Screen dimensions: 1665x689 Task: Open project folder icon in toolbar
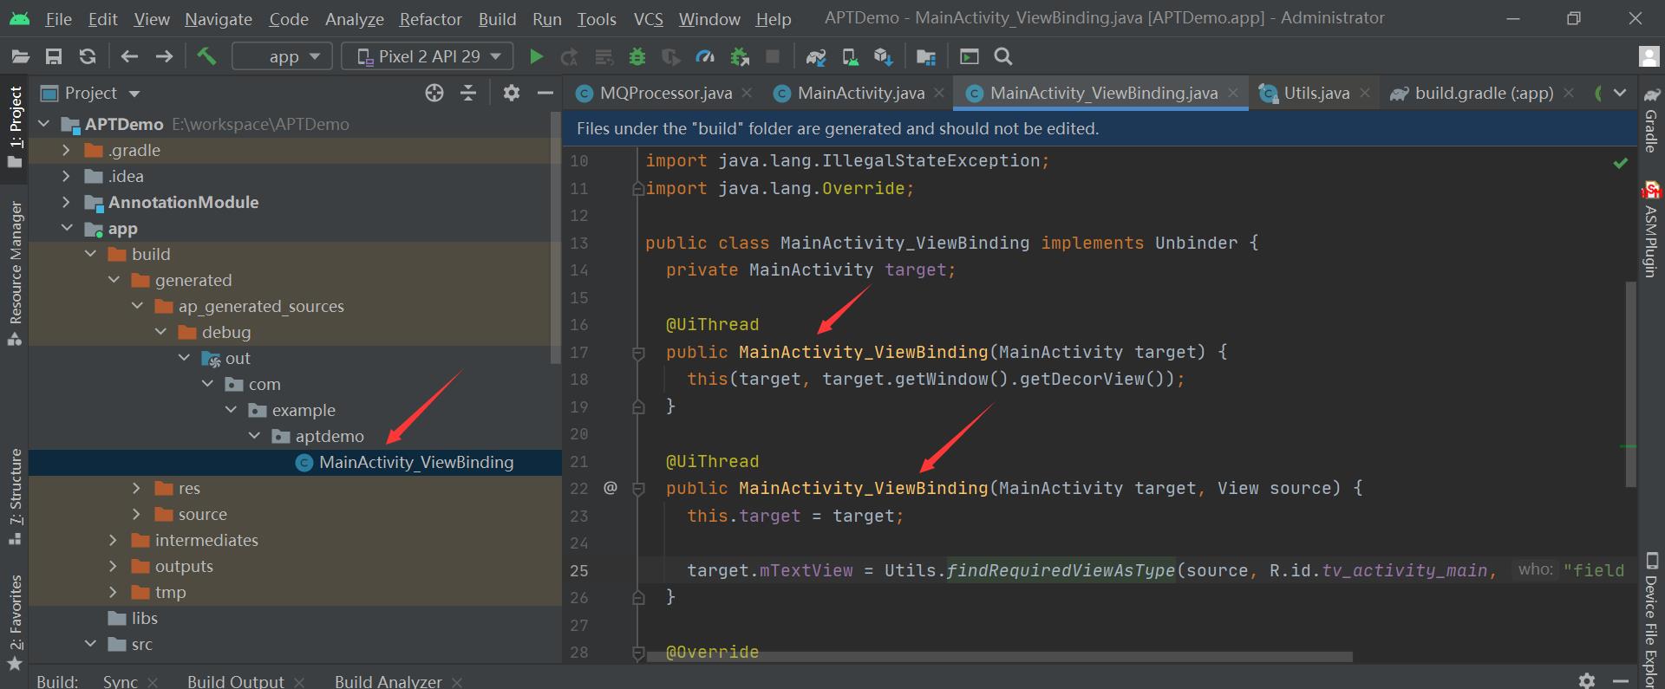[21, 57]
